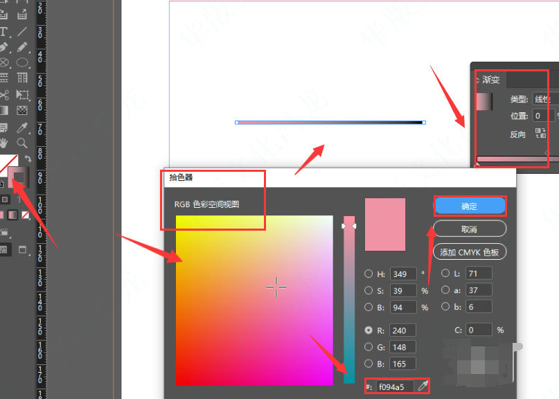
Task: Click the H value field 349
Action: click(x=403, y=274)
